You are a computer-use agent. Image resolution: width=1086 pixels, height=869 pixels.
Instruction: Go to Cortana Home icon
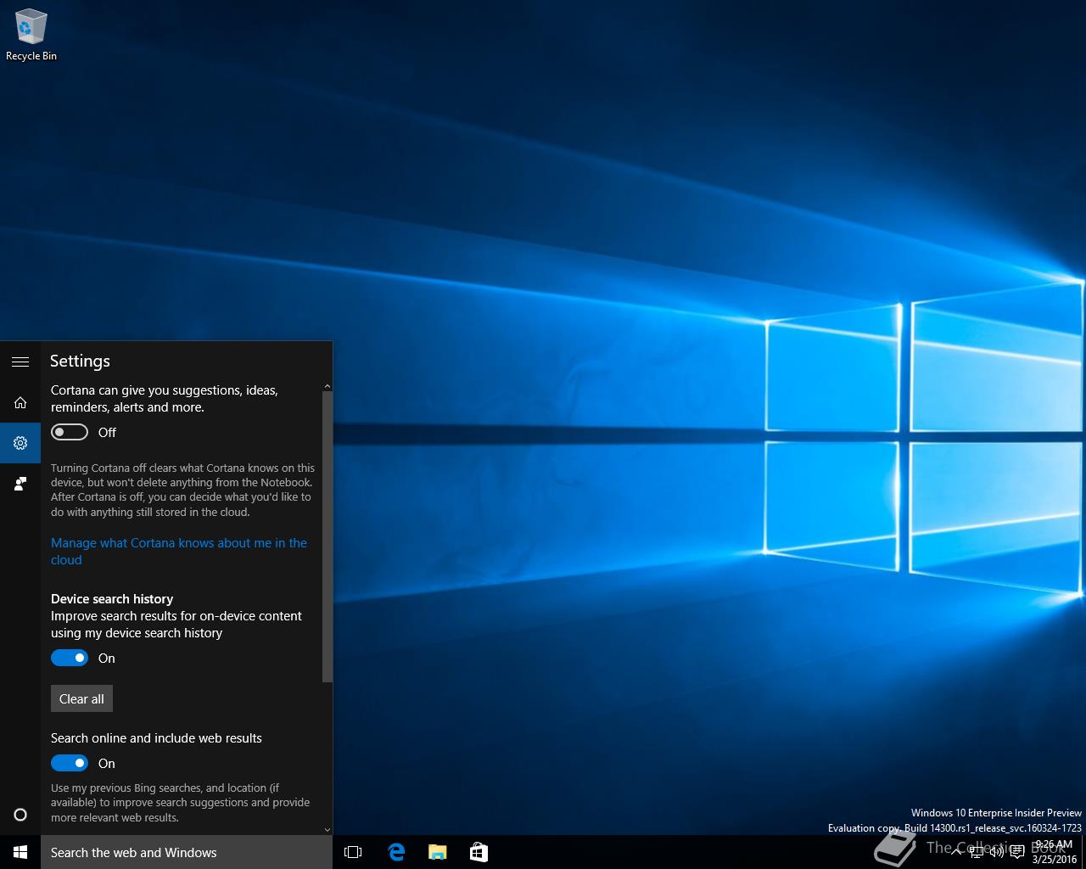coord(20,402)
